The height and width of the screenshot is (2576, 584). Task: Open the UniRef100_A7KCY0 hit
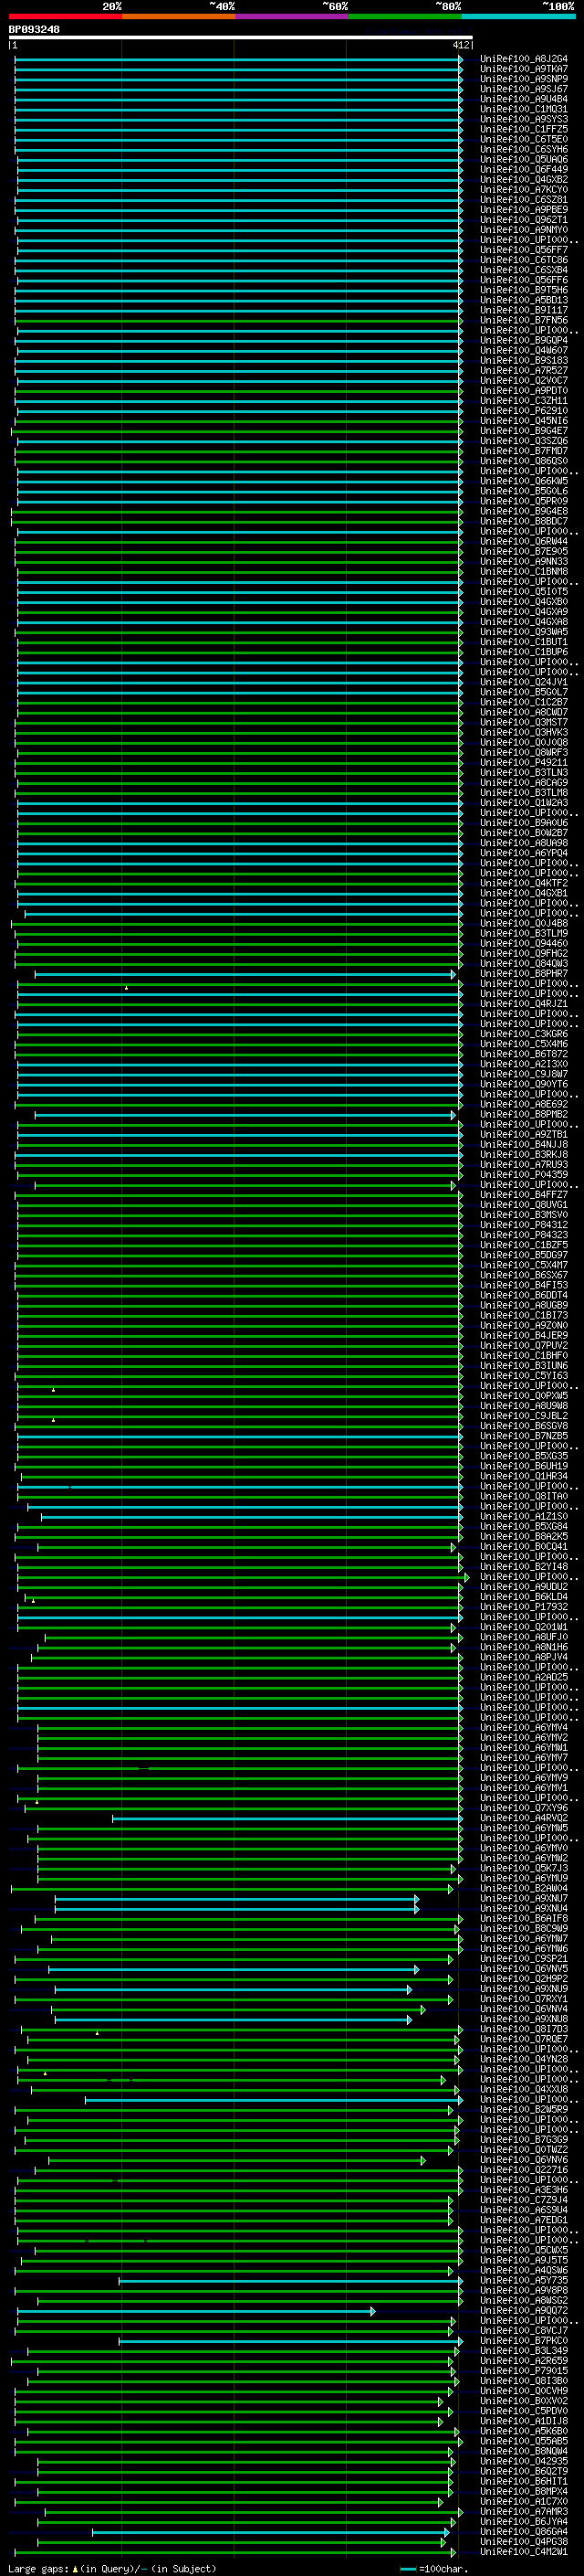pos(523,190)
